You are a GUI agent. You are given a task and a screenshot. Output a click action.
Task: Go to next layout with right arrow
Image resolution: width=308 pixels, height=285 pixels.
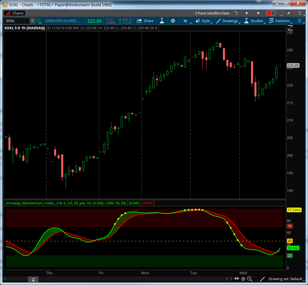pos(258,13)
